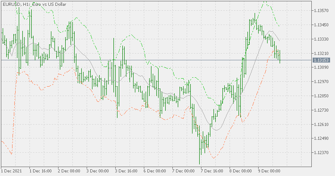The height and width of the screenshot is (176, 335).
Task: Click the price scale value 1.13210
Action: coord(321,53)
